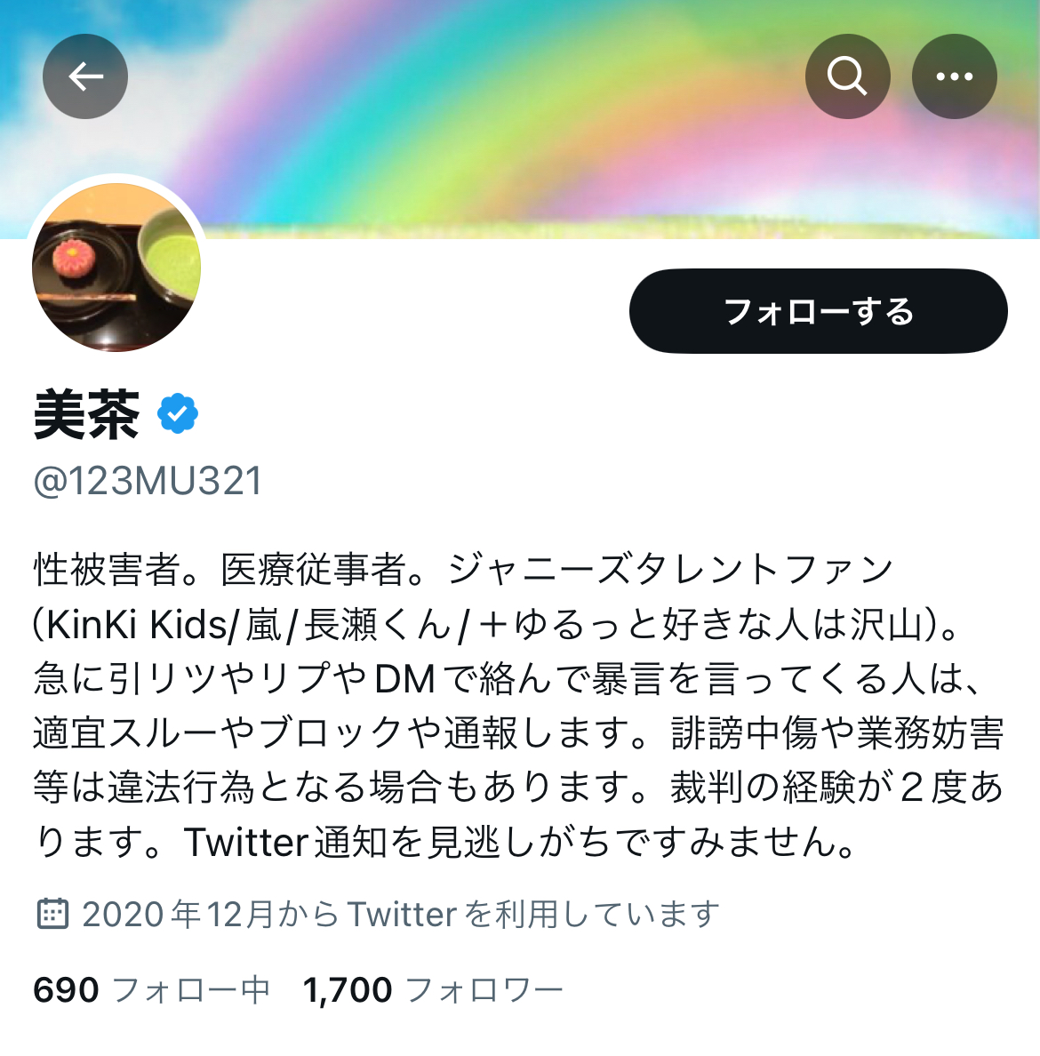
Task: Click the calendar join-date icon
Action: tap(52, 914)
